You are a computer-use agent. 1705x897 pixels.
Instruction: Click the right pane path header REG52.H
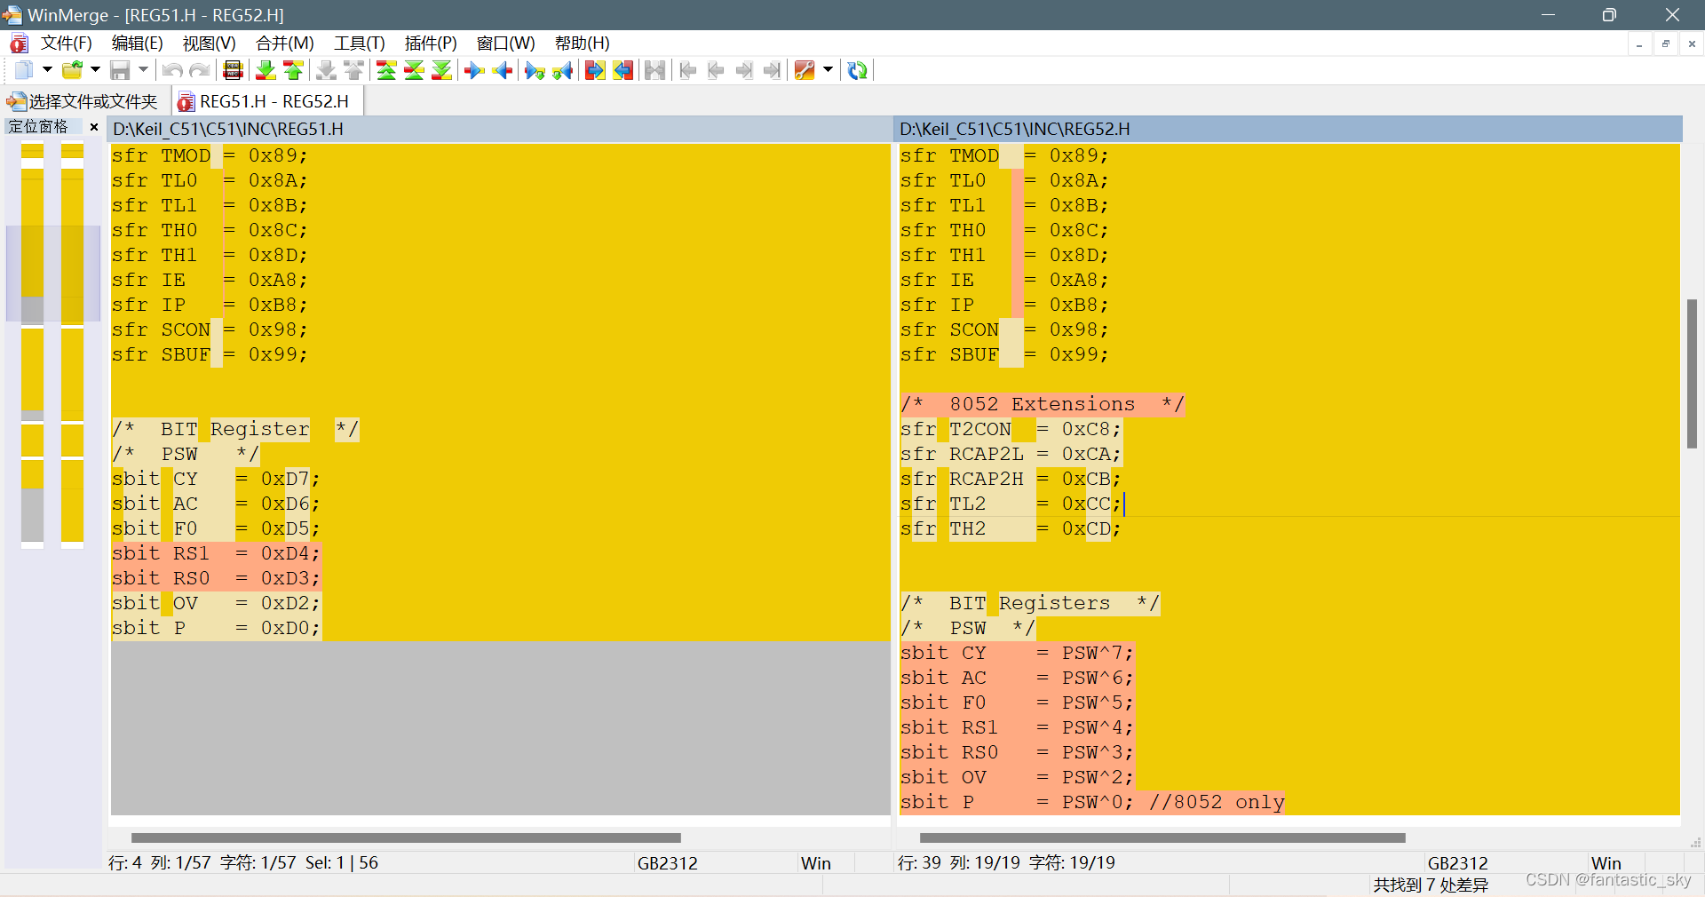(1289, 129)
